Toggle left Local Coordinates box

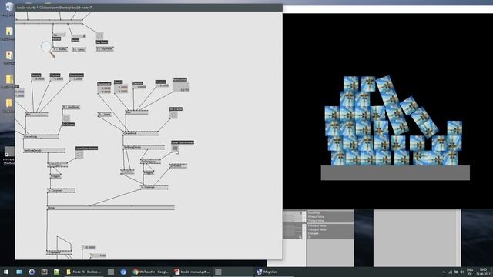[79, 154]
